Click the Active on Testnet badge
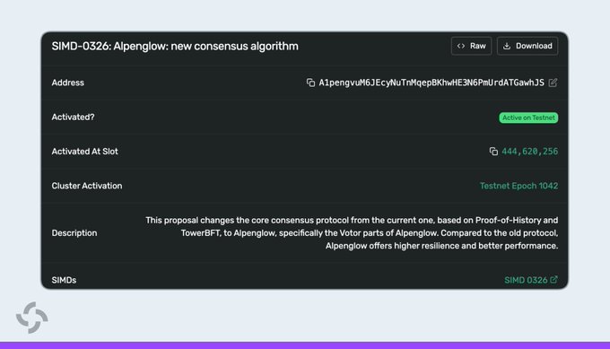The width and height of the screenshot is (610, 349). point(528,118)
